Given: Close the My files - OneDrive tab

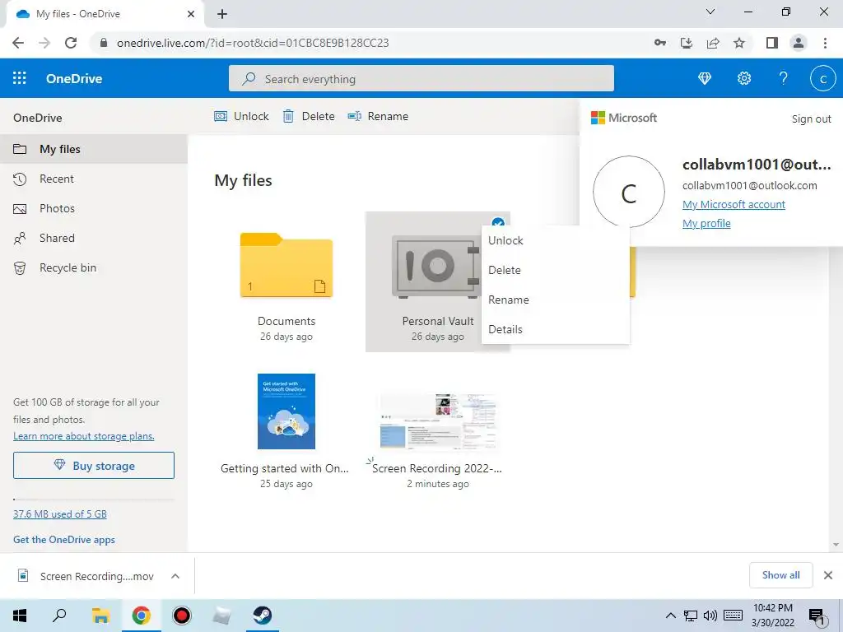Looking at the screenshot, I should tap(191, 14).
